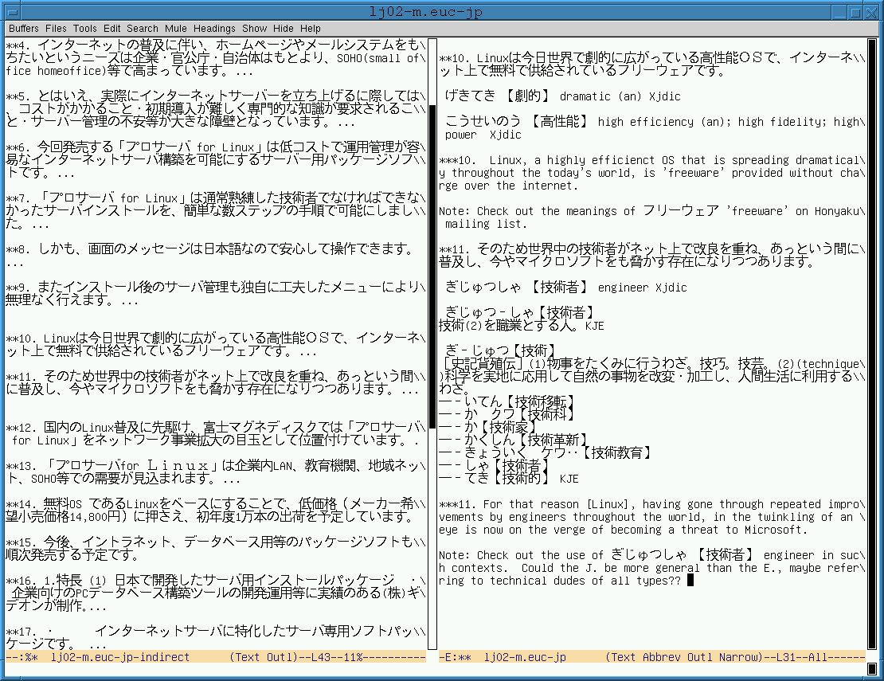The image size is (884, 681).
Task: Open the Help menu
Action: [311, 28]
